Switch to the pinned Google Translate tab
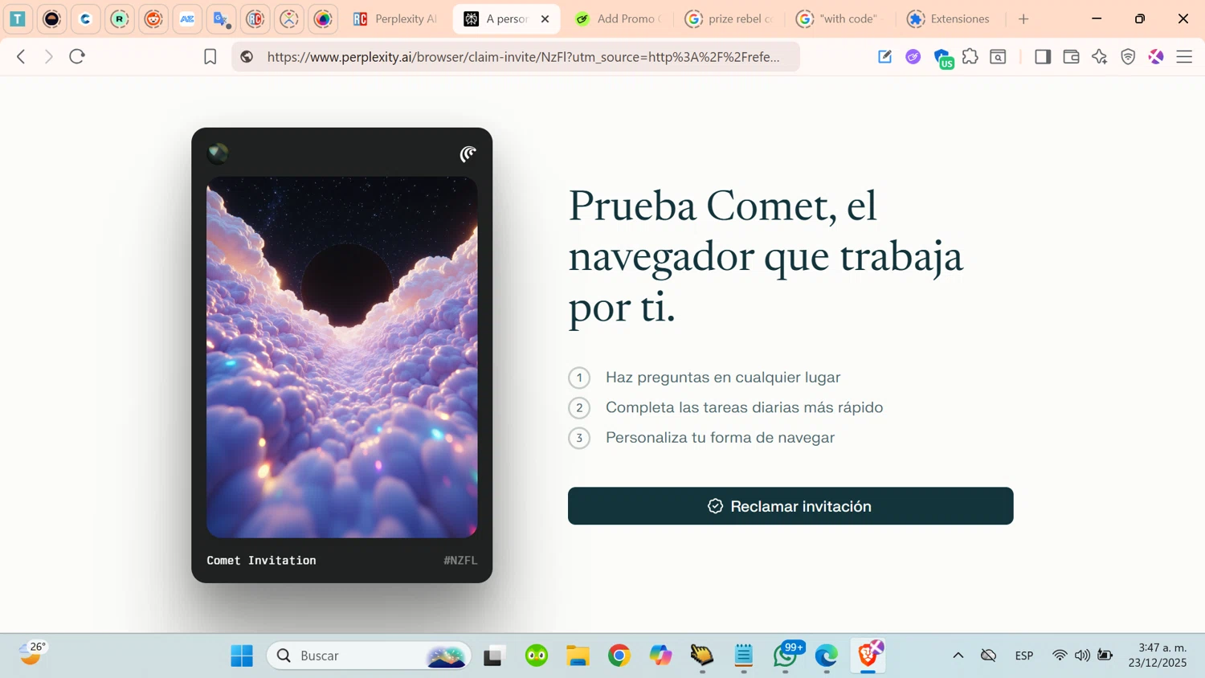This screenshot has width=1205, height=678. [221, 19]
